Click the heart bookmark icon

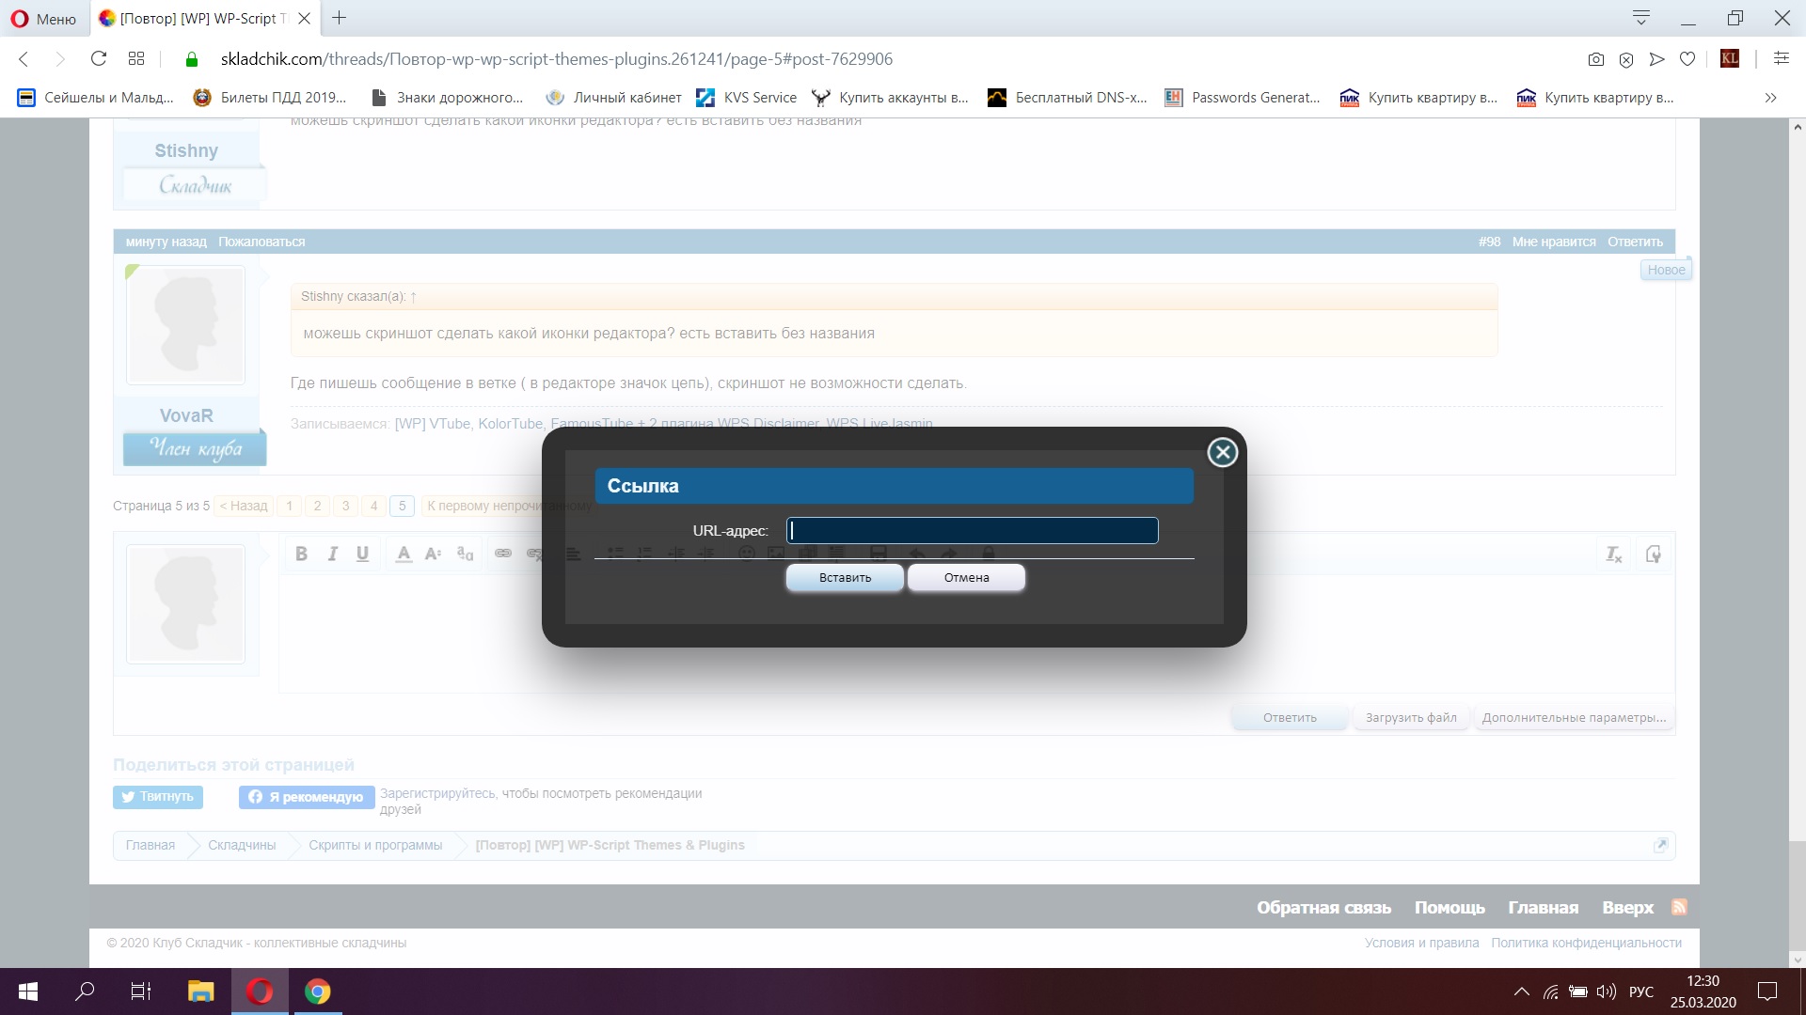(x=1687, y=59)
